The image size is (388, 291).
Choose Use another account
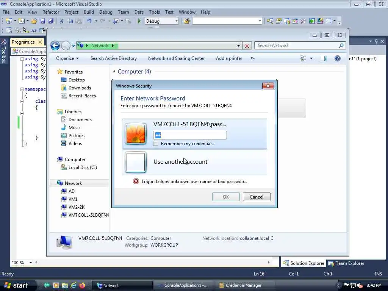(x=194, y=162)
